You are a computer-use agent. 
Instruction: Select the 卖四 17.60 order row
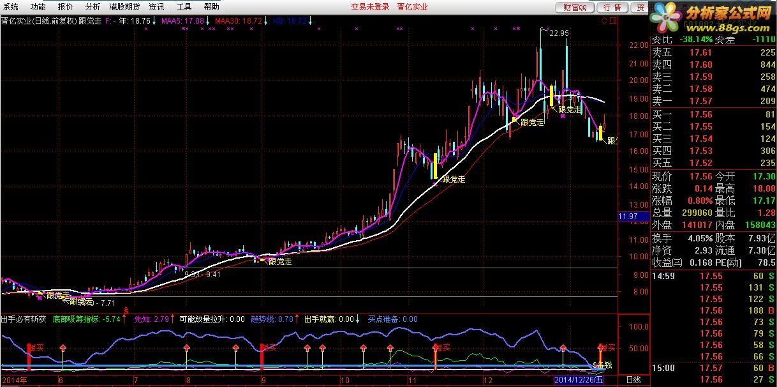[x=713, y=64]
